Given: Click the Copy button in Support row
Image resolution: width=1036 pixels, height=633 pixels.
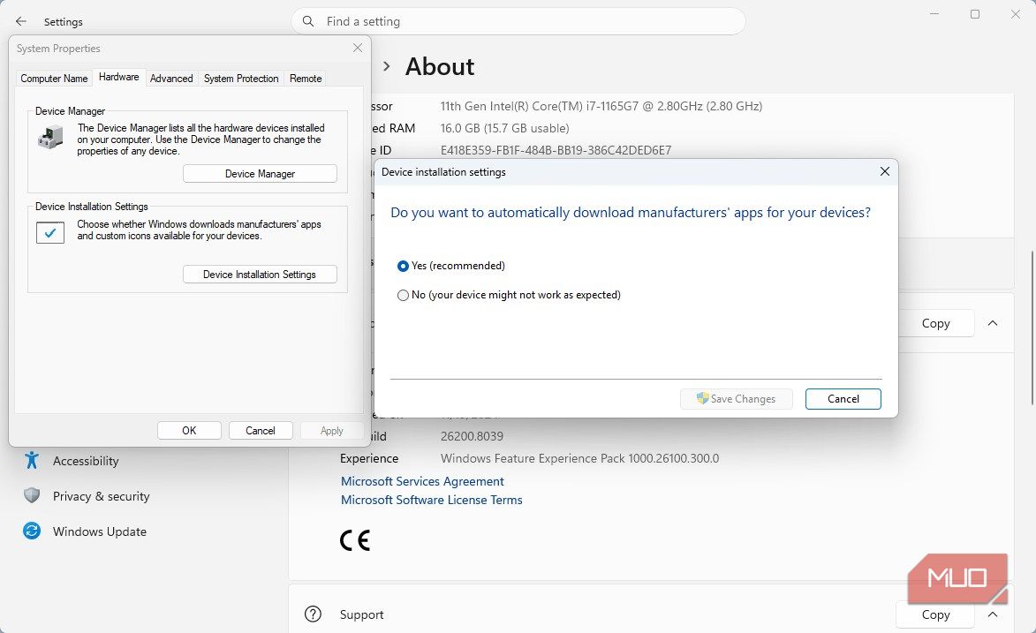Looking at the screenshot, I should coord(935,614).
